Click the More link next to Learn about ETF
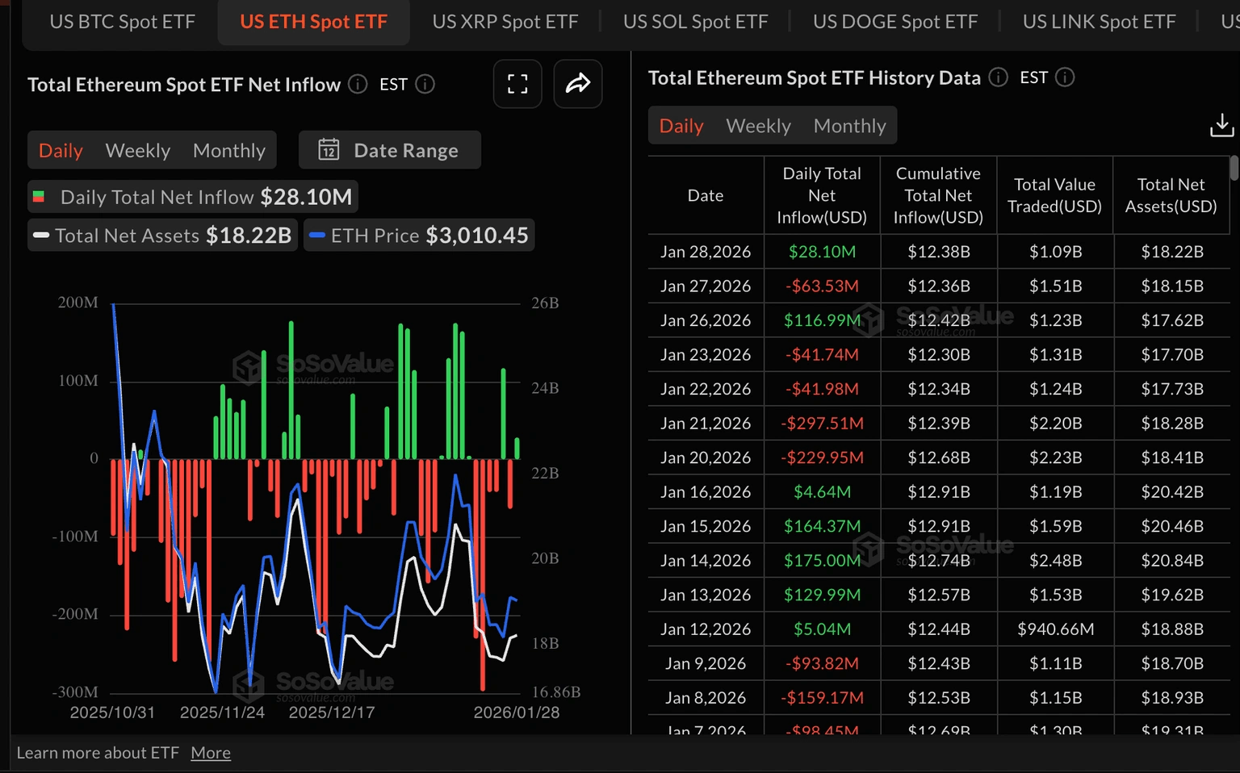The width and height of the screenshot is (1240, 773). [x=211, y=752]
